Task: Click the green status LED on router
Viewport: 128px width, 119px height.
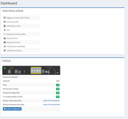Action: coord(5,68)
